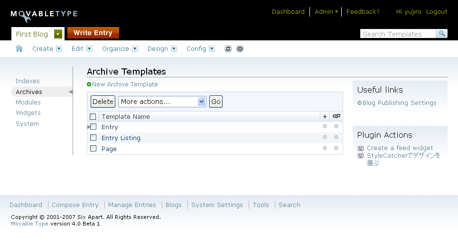This screenshot has width=458, height=245.
Task: Select the Widgets sidebar tab
Action: click(x=28, y=113)
